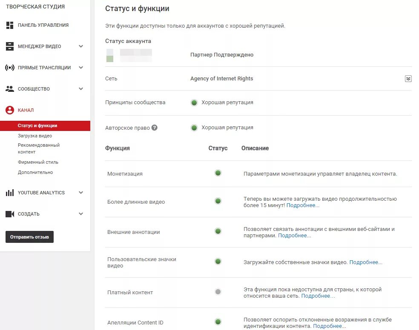Expand the Сообщество section chevron
419x330 pixels.
[81, 89]
